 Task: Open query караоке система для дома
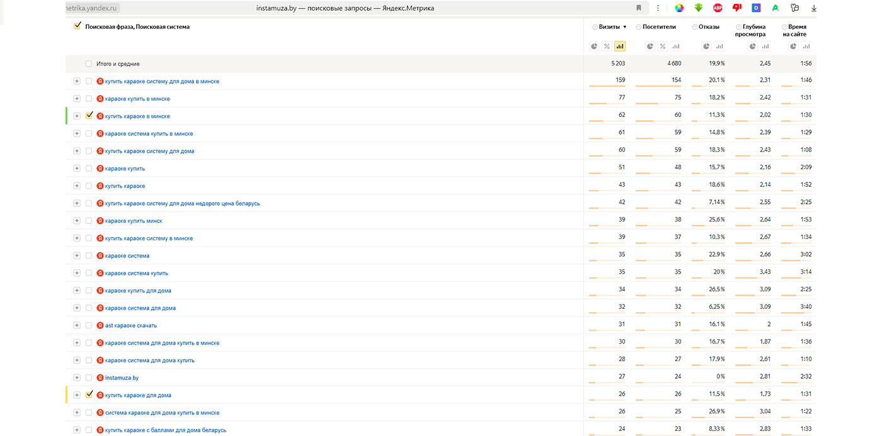pyautogui.click(x=140, y=308)
